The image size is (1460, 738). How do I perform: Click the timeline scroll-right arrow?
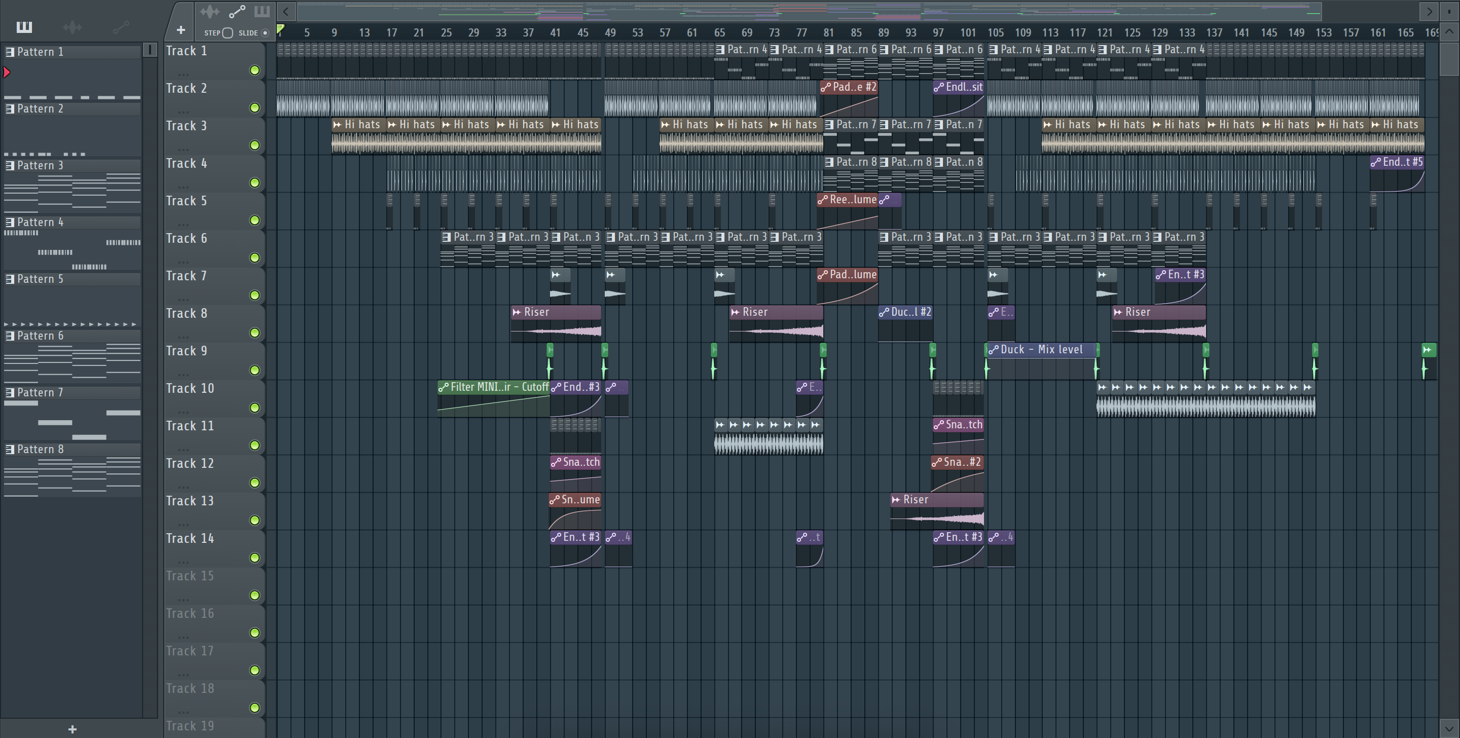point(1430,11)
